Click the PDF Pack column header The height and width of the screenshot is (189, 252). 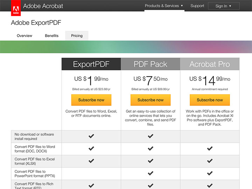tap(150, 64)
